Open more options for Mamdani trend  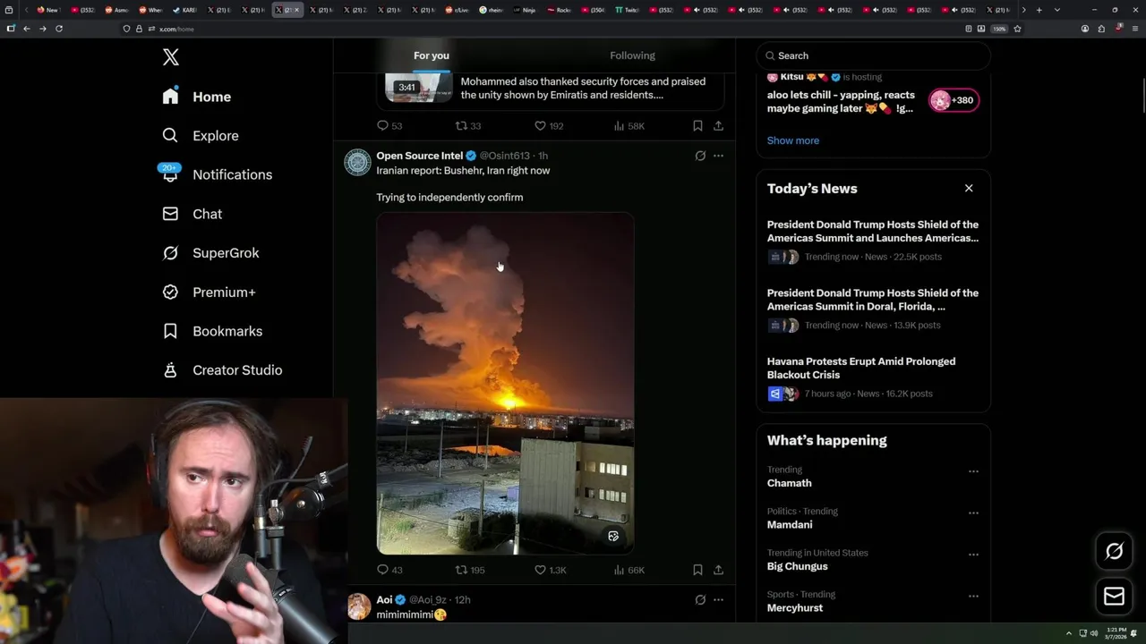(973, 513)
